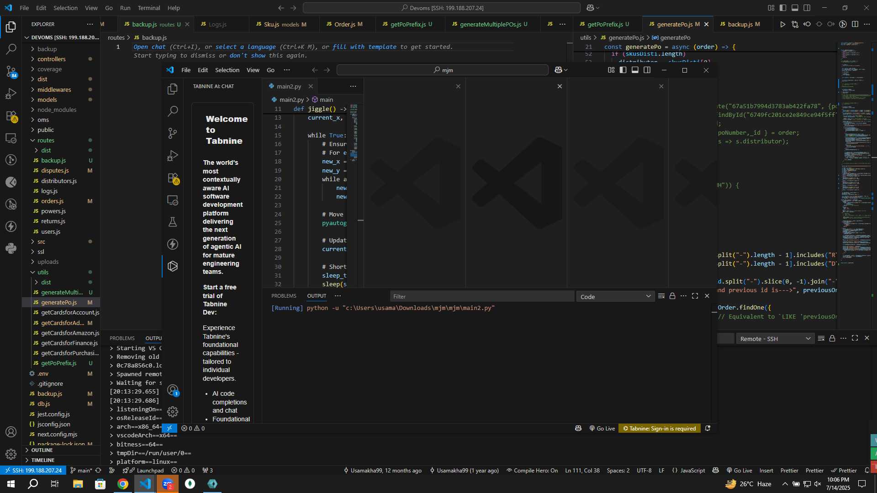Click minimap slider in main2.py editor
This screenshot has width=877, height=493.
pos(354,154)
